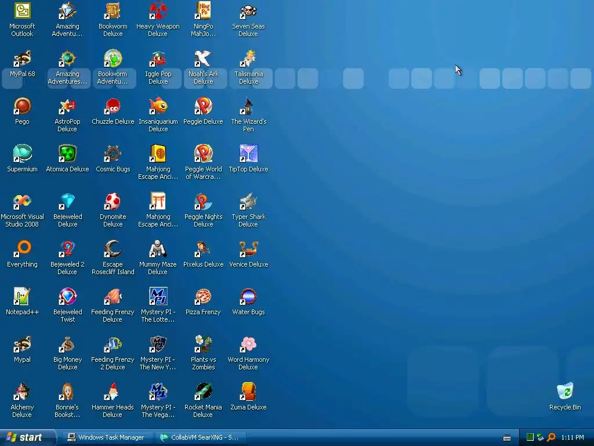The image size is (594, 446).
Task: Launch Iggle Pop Deluxe
Action: (x=158, y=59)
